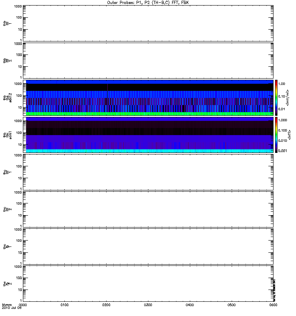Click the 'thc ffp 2' panel label
Image resolution: width=296 pixels, height=316 pixels.
pyautogui.click(x=7, y=284)
